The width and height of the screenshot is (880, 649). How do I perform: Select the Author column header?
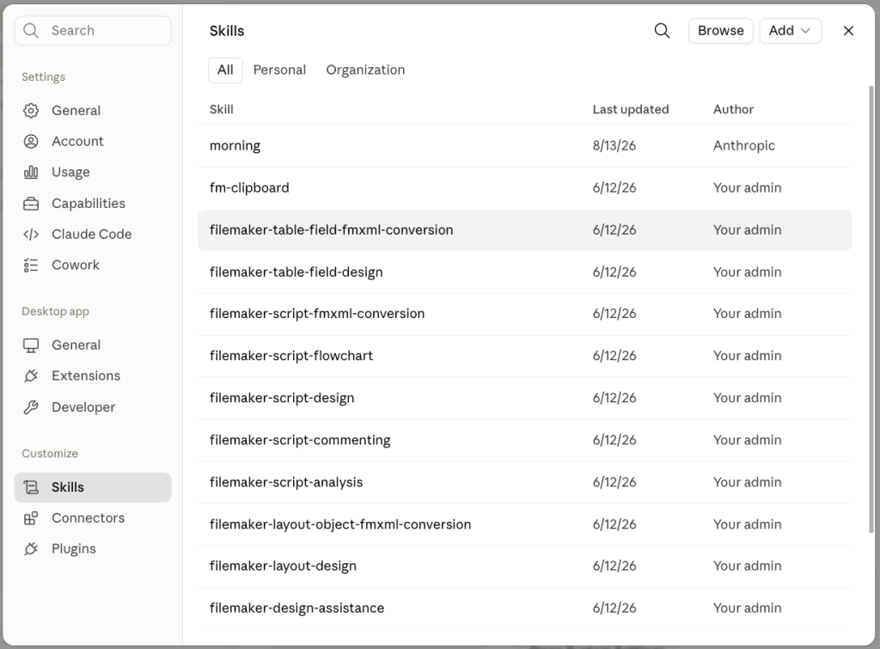(734, 109)
